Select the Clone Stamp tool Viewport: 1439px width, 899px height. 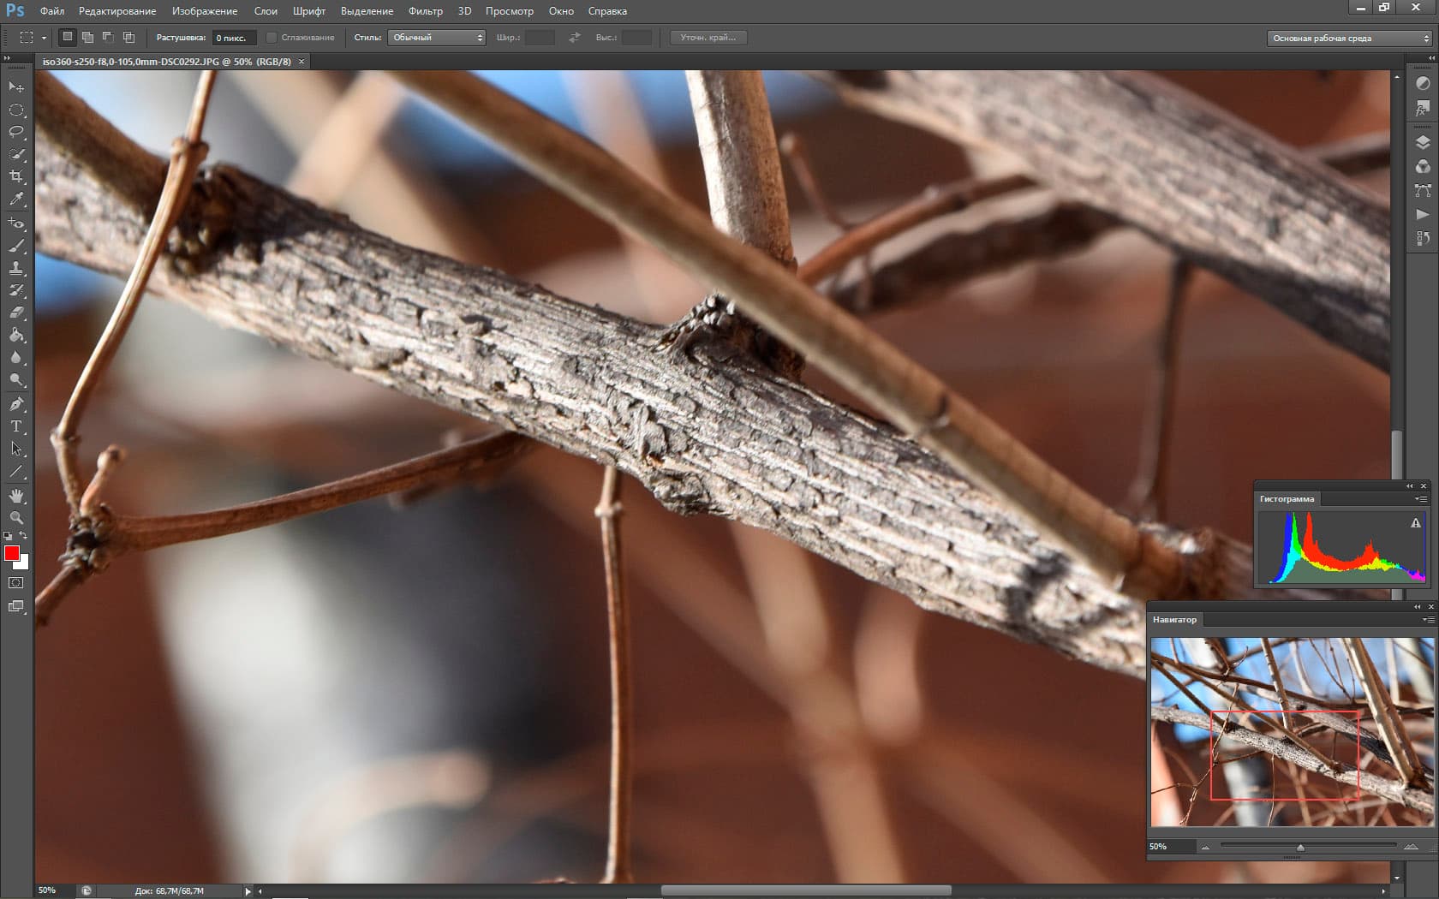pyautogui.click(x=16, y=268)
